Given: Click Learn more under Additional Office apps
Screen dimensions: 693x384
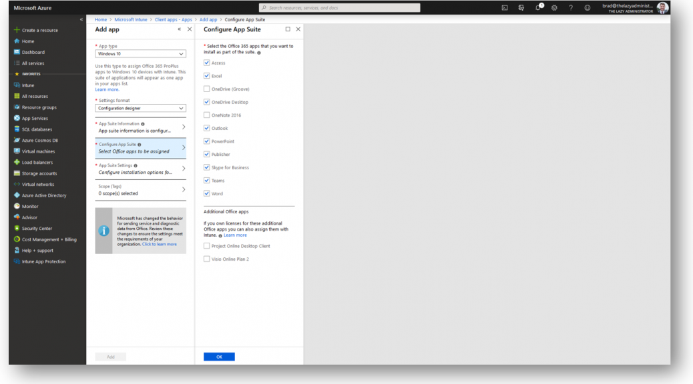Looking at the screenshot, I should click(x=235, y=235).
